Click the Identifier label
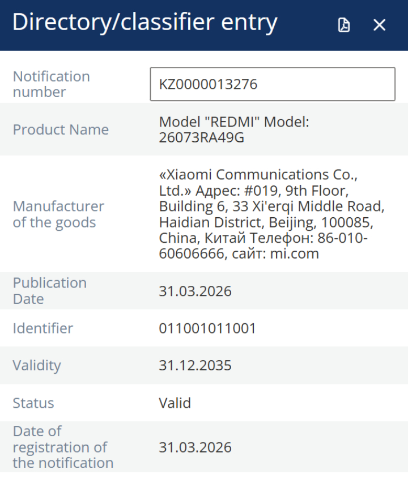Image resolution: width=408 pixels, height=490 pixels. (x=43, y=328)
